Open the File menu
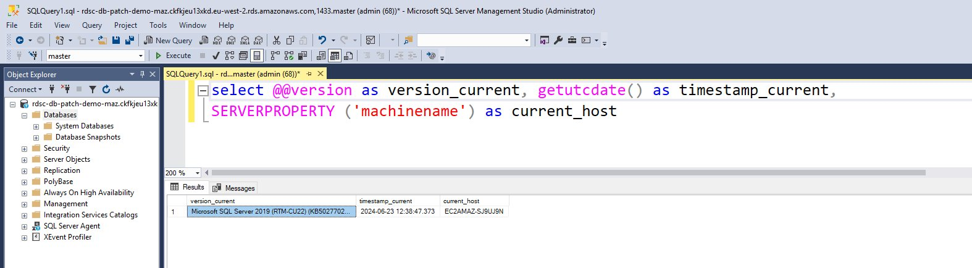 click(x=12, y=25)
